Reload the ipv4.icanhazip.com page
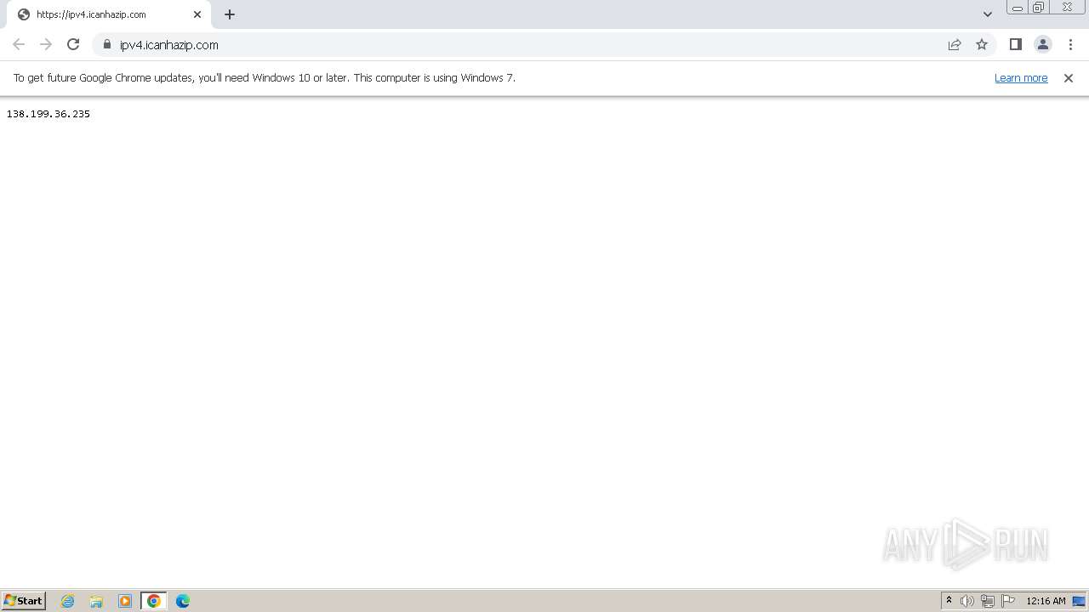1089x612 pixels. tap(73, 44)
